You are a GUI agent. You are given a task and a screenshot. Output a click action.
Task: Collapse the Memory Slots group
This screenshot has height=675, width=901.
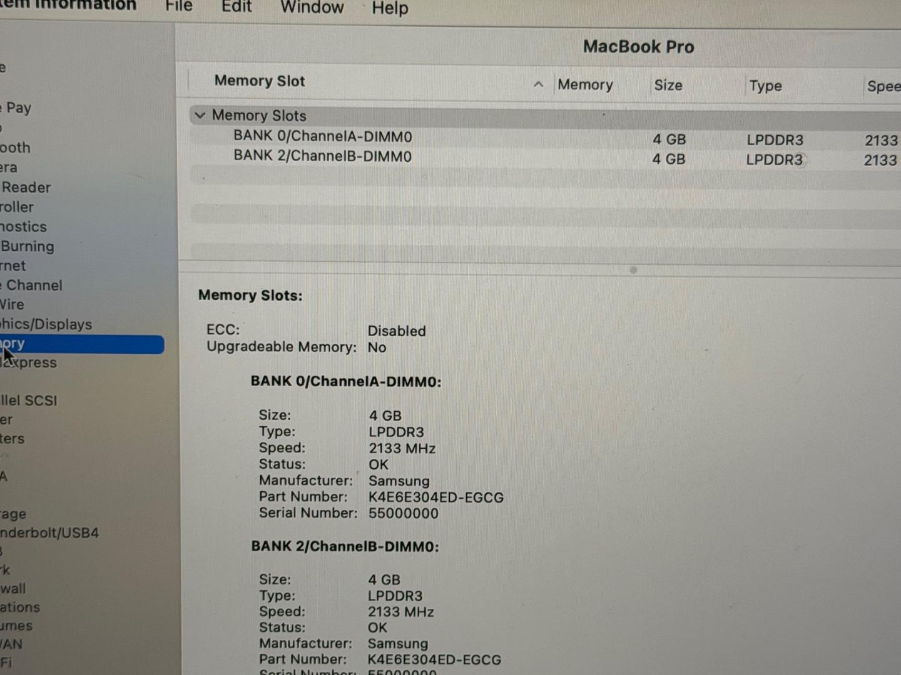coord(200,115)
